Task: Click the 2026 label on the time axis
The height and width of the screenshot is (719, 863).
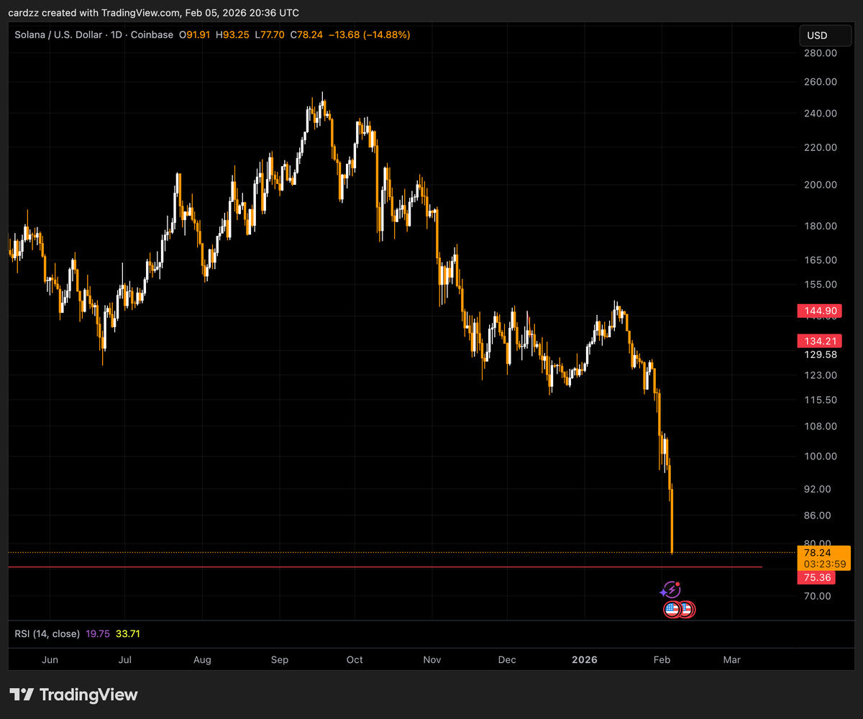Action: (x=584, y=660)
